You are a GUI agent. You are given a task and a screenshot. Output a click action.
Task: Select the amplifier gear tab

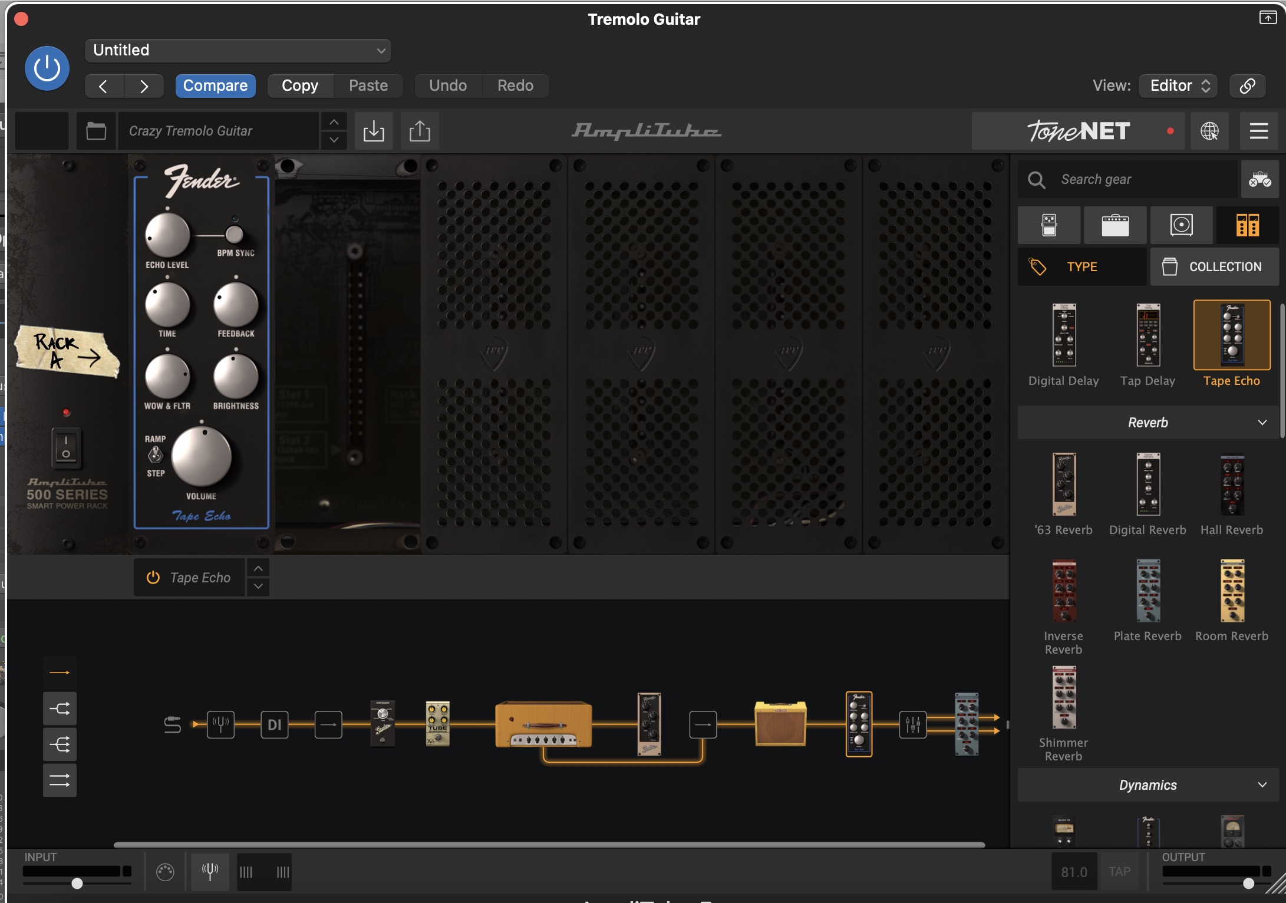[1115, 225]
